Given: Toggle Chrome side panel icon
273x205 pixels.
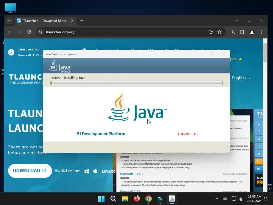Looking at the screenshot, I should pyautogui.click(x=242, y=32).
